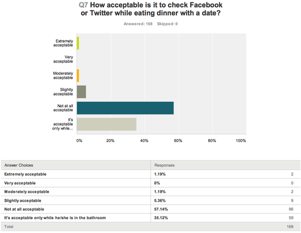Viewport: 301px width, 233px height.
Task: Click the 'Skipped: 0' text
Action: pyautogui.click(x=167, y=24)
